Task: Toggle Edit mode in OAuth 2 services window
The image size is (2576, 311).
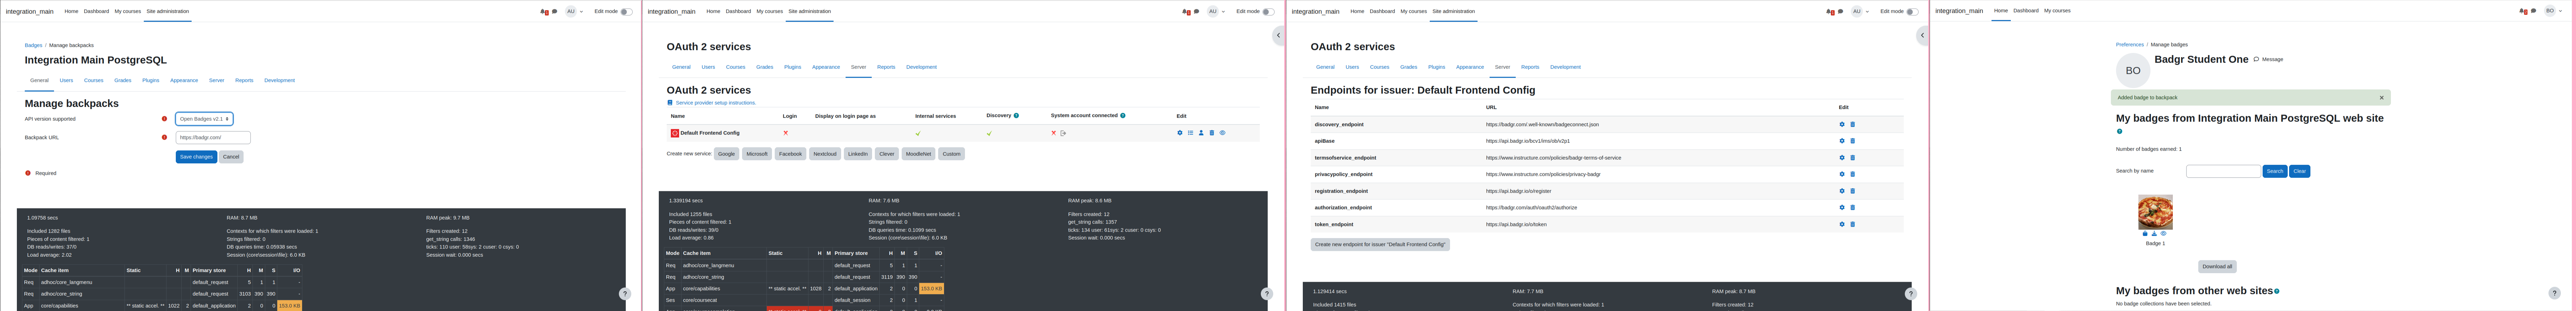Action: pos(1268,12)
